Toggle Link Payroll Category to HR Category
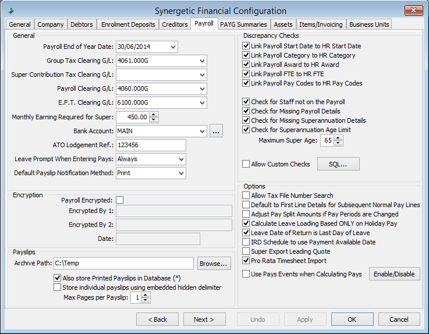Image resolution: width=429 pixels, height=334 pixels. (x=246, y=55)
